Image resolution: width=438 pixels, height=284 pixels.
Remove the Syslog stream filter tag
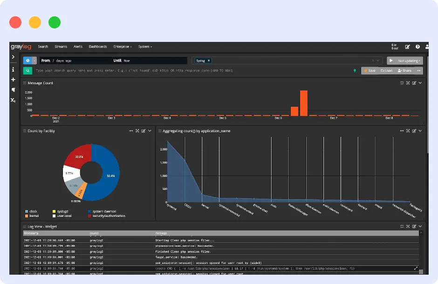tap(209, 61)
